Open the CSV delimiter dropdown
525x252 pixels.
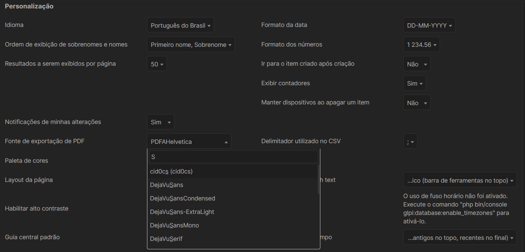click(410, 141)
